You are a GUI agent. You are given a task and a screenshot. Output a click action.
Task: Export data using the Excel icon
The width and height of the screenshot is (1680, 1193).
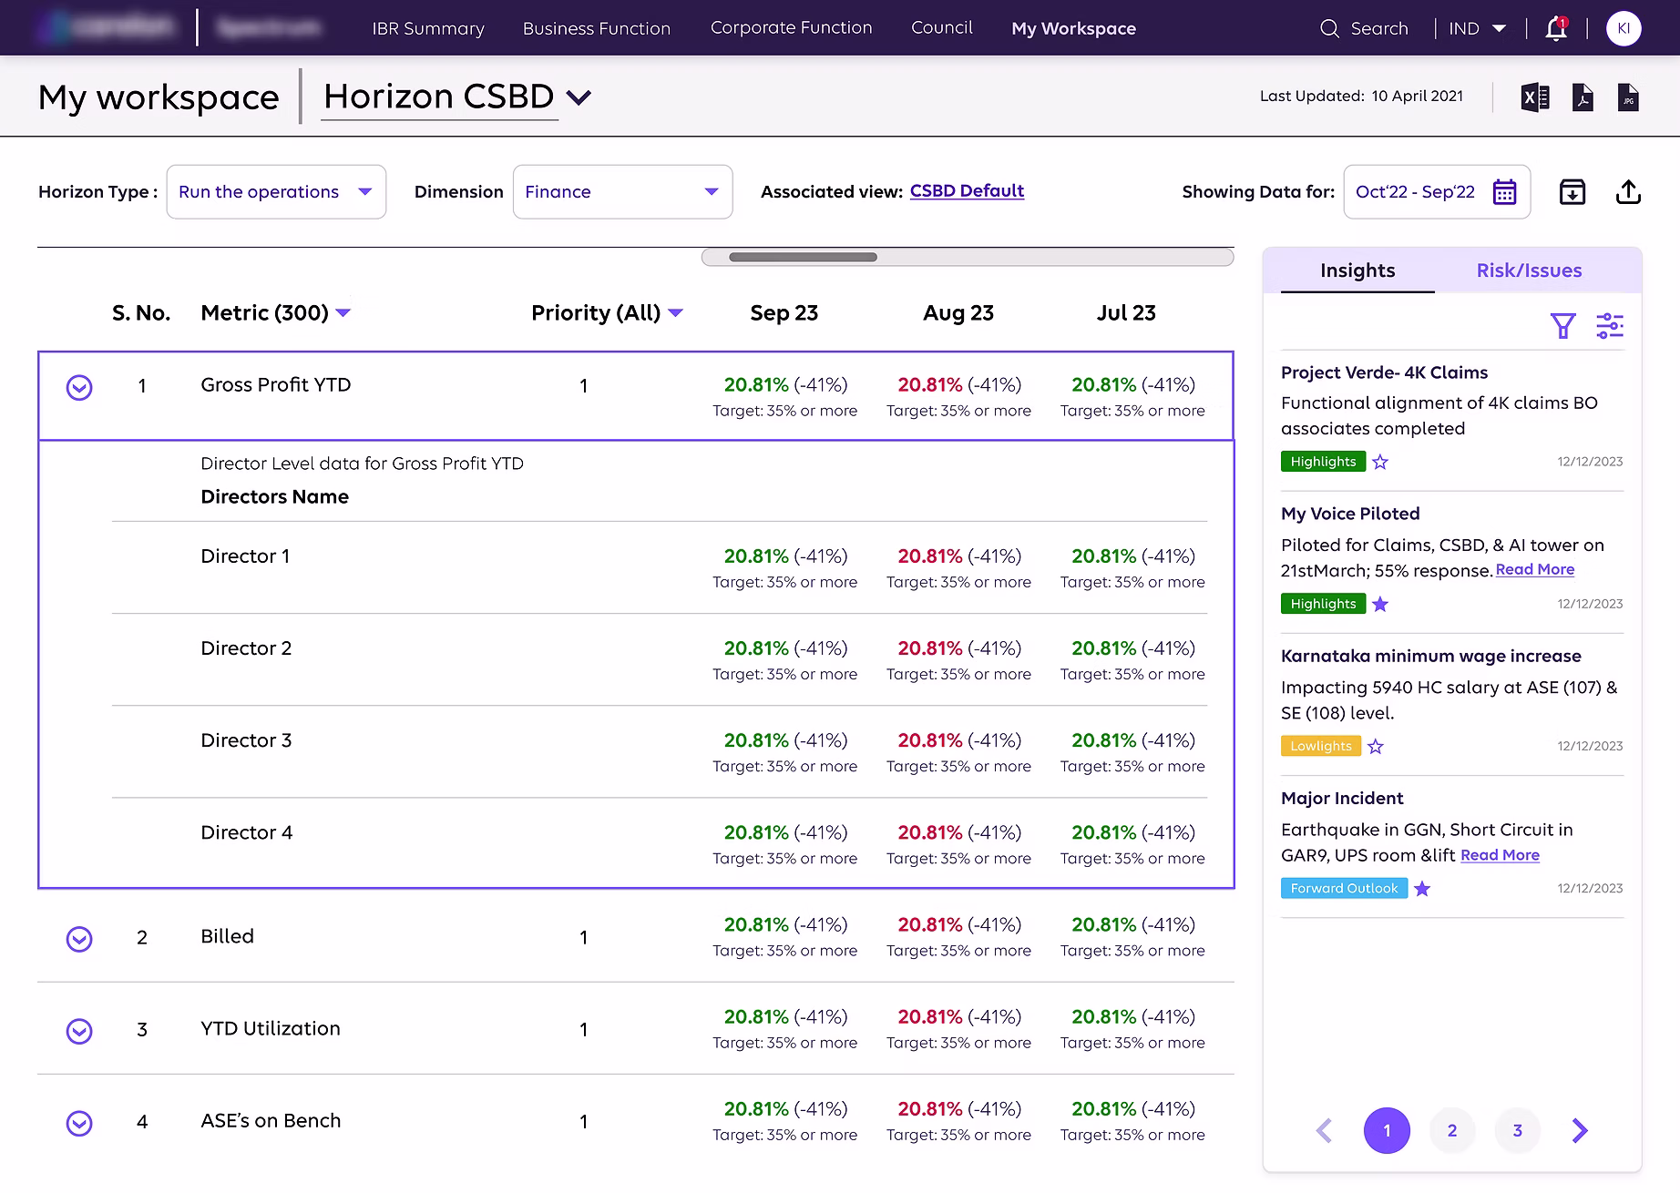[x=1535, y=97]
